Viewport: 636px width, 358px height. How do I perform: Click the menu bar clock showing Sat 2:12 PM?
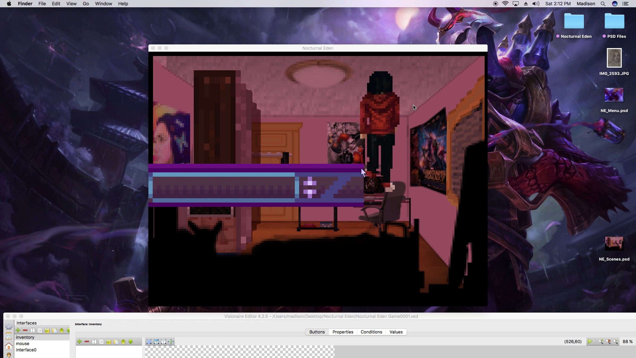pyautogui.click(x=558, y=4)
